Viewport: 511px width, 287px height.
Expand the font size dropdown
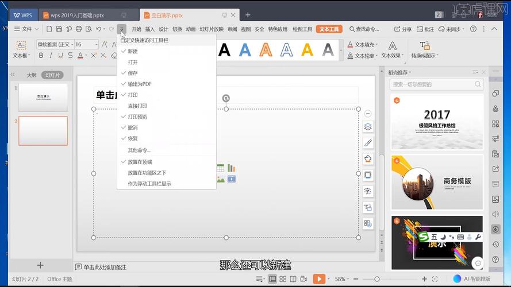(x=97, y=44)
